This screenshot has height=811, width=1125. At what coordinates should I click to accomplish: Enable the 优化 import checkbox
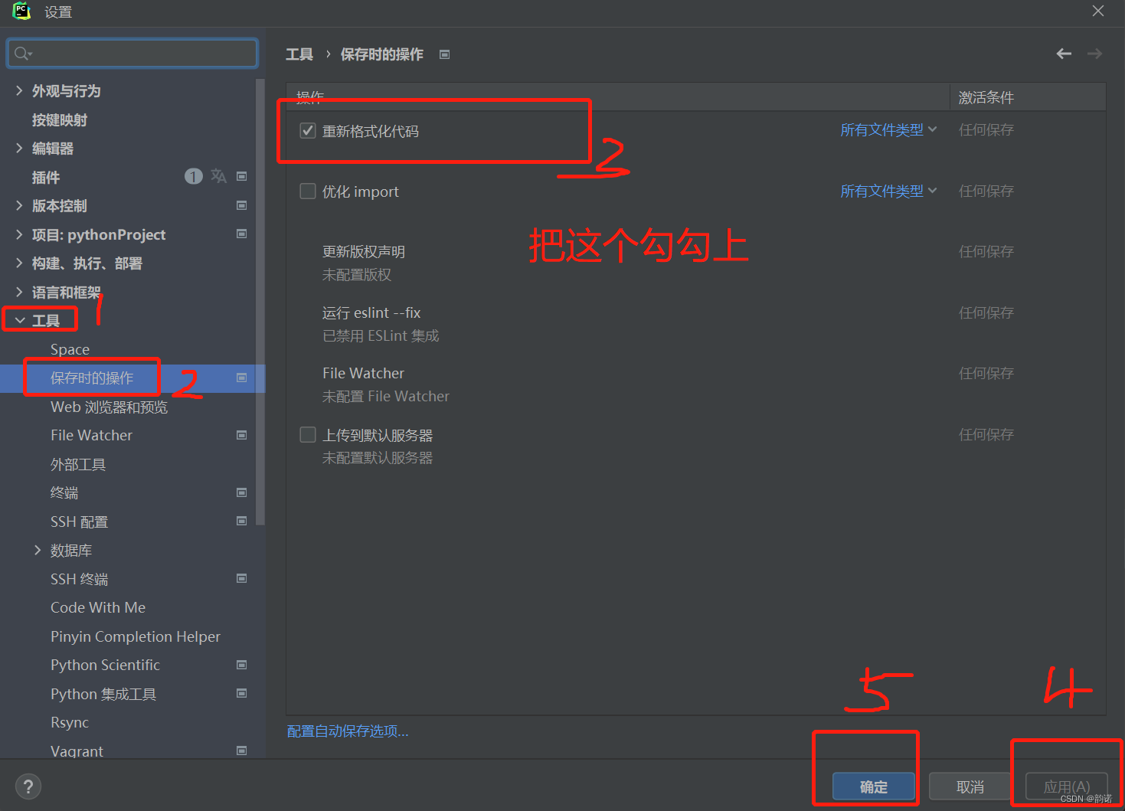(x=307, y=191)
